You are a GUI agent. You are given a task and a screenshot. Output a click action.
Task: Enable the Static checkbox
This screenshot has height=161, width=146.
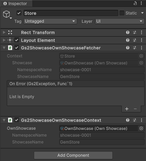pyautogui.click(x=122, y=13)
